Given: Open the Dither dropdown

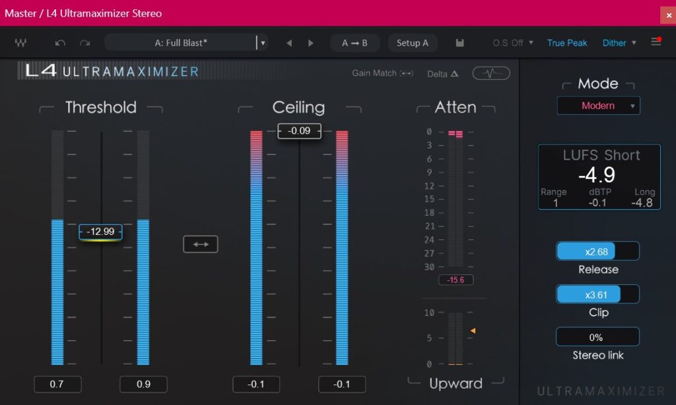Looking at the screenshot, I should (619, 43).
